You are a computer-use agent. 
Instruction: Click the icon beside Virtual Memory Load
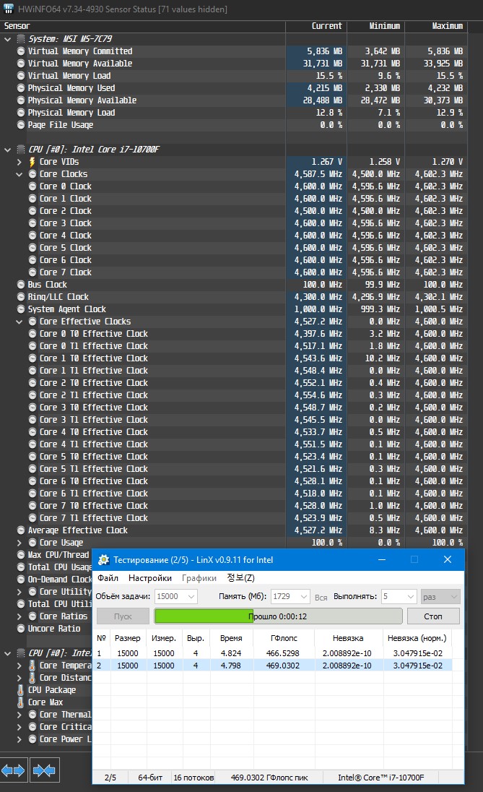[21, 76]
